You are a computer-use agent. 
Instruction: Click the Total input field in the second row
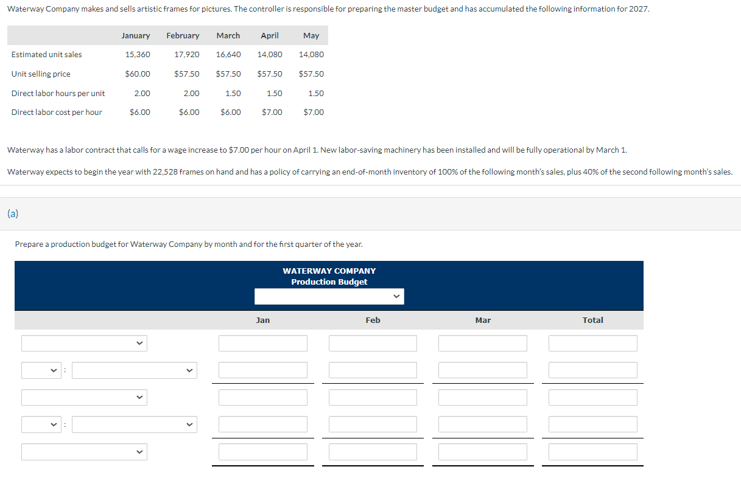(592, 370)
